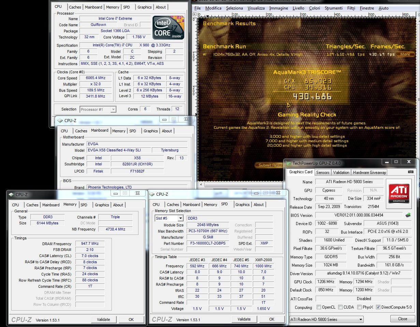Open the Filtri menu in GIMP
Screen dimensions: 420x327
point(351,8)
